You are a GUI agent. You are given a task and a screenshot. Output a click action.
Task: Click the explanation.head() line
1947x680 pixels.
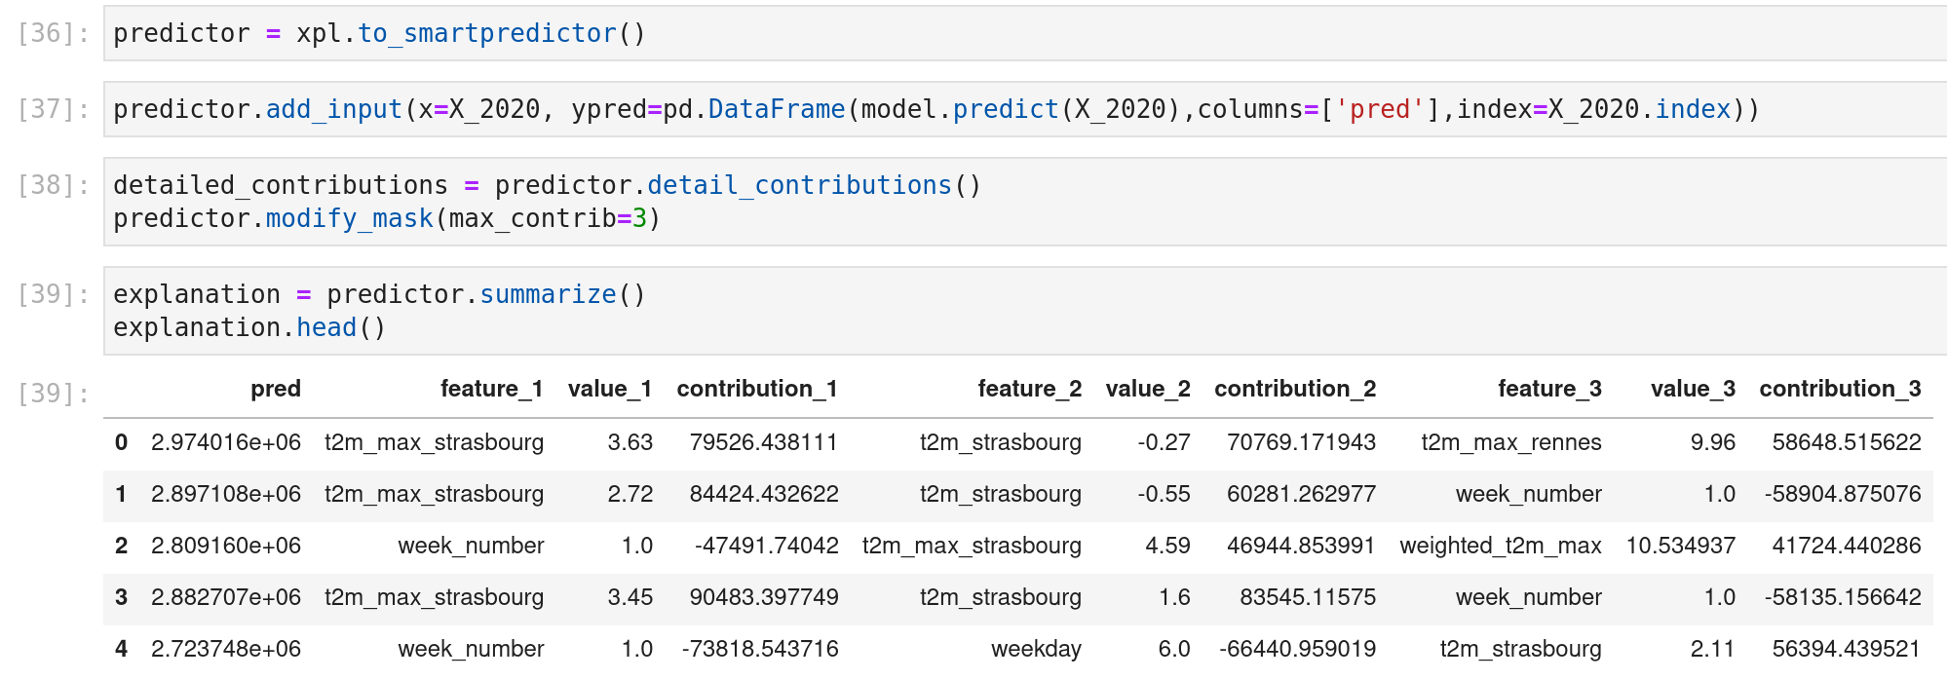(249, 327)
